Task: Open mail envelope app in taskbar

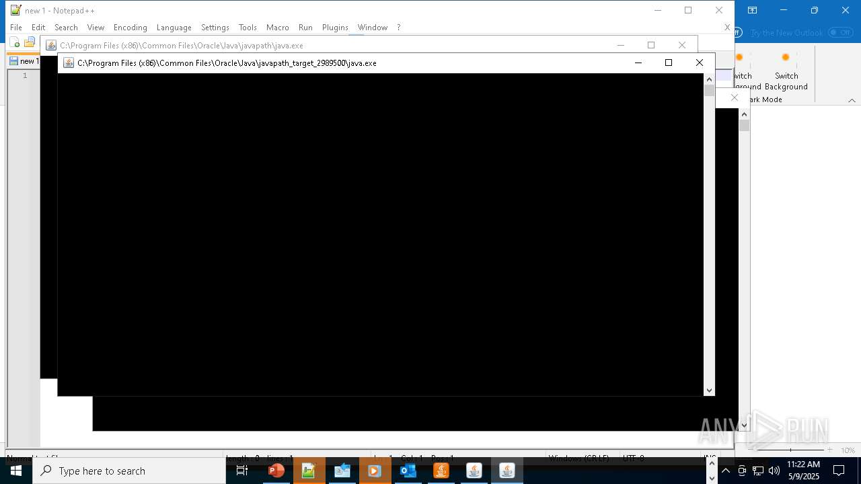Action: pos(342,471)
